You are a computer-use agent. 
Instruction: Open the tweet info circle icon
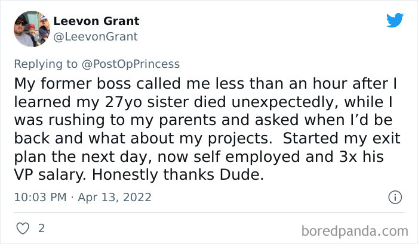pos(394,197)
